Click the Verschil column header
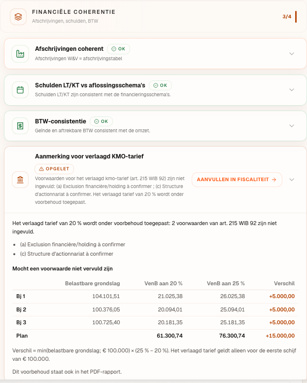This screenshot has height=383, width=307. (284, 284)
